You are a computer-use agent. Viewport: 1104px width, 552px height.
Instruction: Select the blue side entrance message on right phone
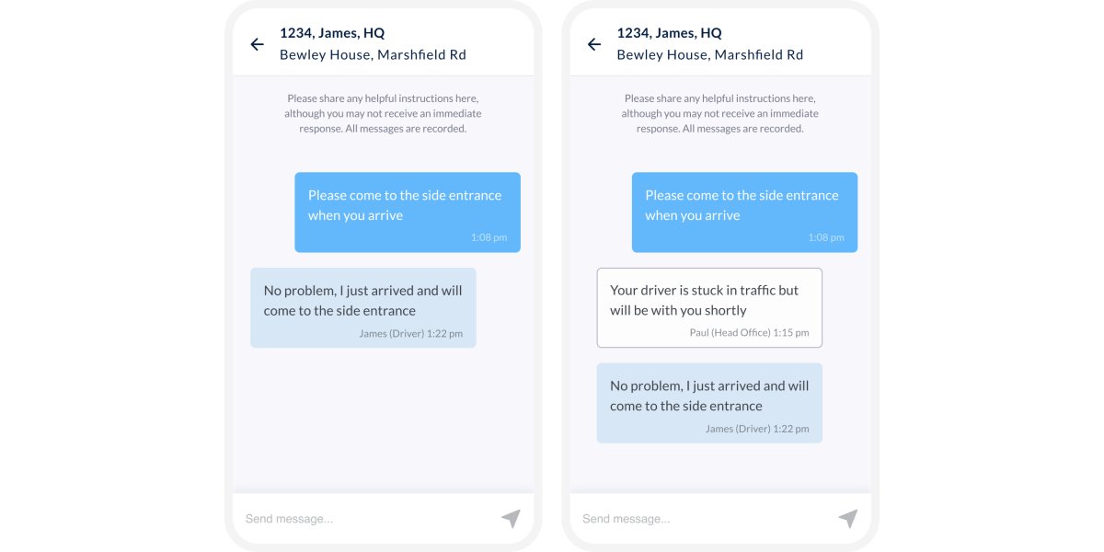[x=744, y=204]
